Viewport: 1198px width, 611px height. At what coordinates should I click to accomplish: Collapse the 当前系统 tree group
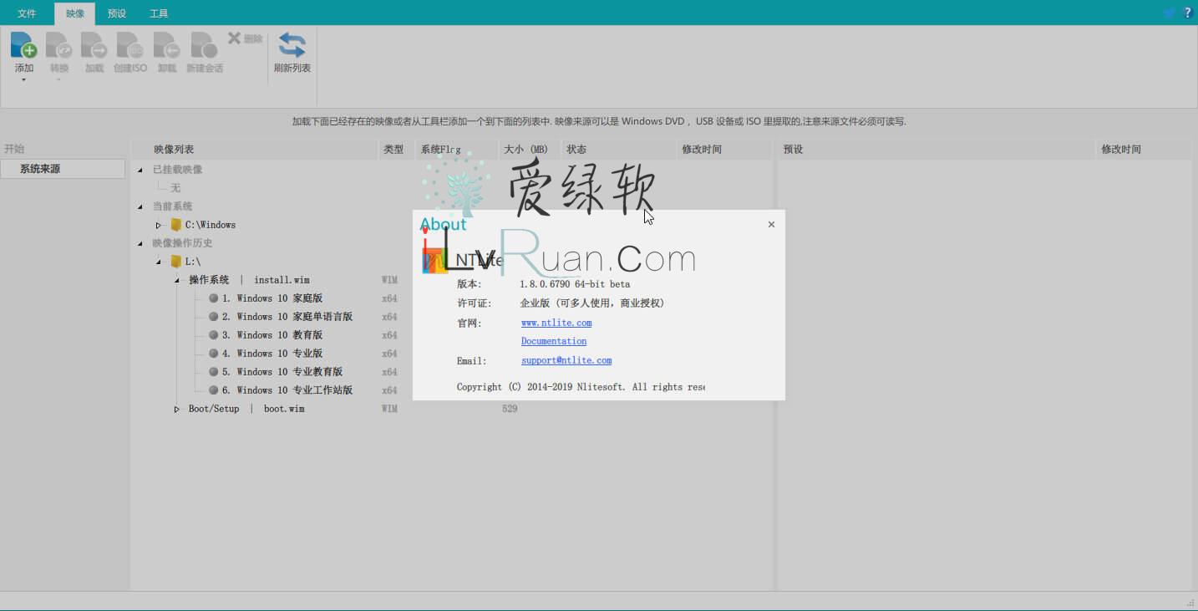click(x=140, y=206)
